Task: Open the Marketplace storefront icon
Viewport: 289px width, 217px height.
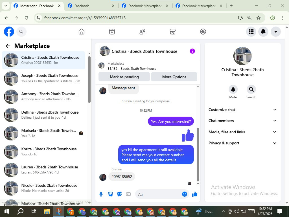Action: click(172, 32)
